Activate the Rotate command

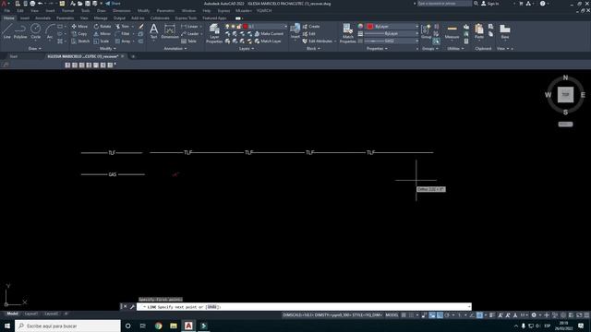[x=103, y=27]
